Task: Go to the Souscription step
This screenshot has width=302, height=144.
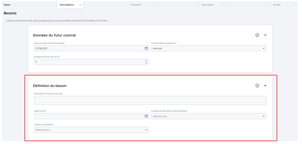Action: click(x=212, y=5)
